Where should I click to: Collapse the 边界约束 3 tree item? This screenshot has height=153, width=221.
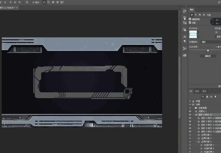(x=196, y=142)
